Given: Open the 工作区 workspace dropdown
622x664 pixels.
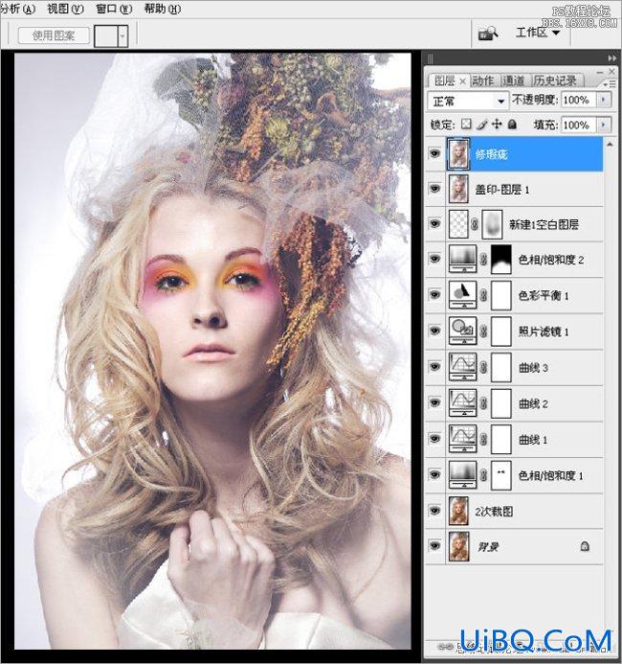Looking at the screenshot, I should 538,33.
